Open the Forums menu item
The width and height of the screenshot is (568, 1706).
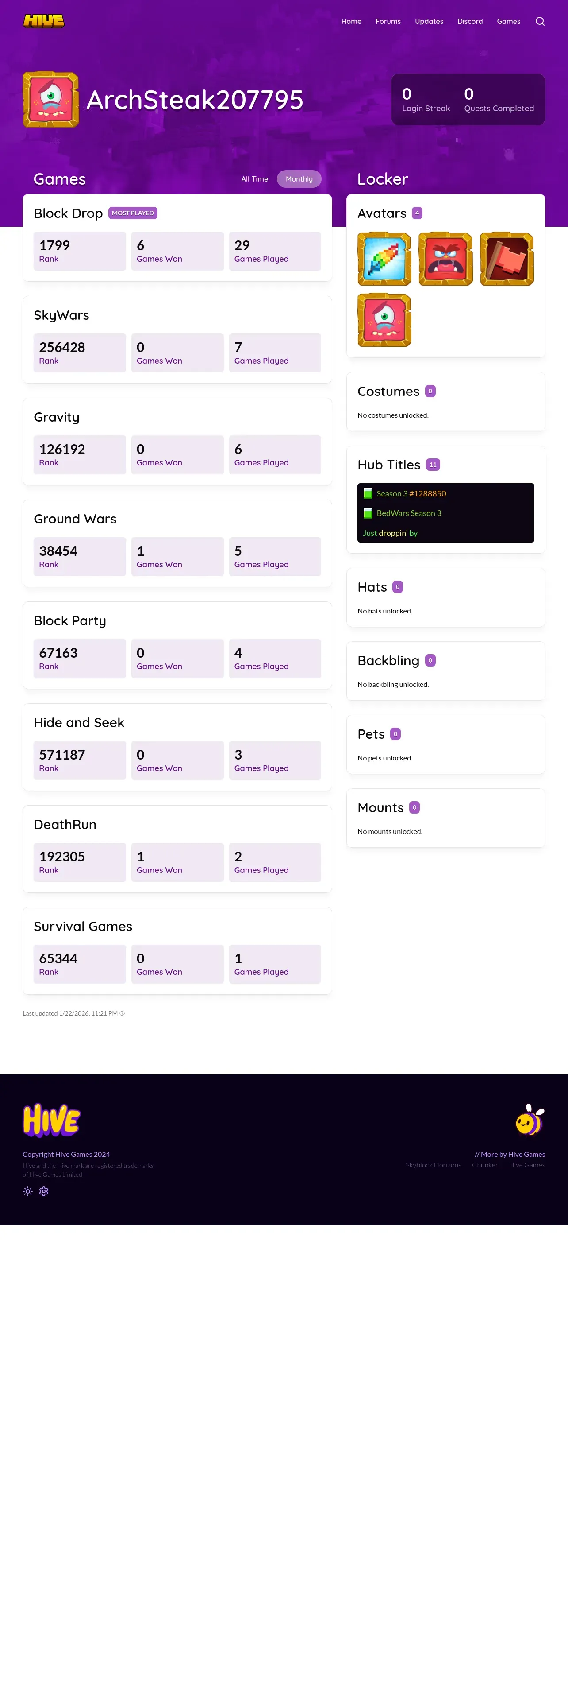click(x=388, y=21)
